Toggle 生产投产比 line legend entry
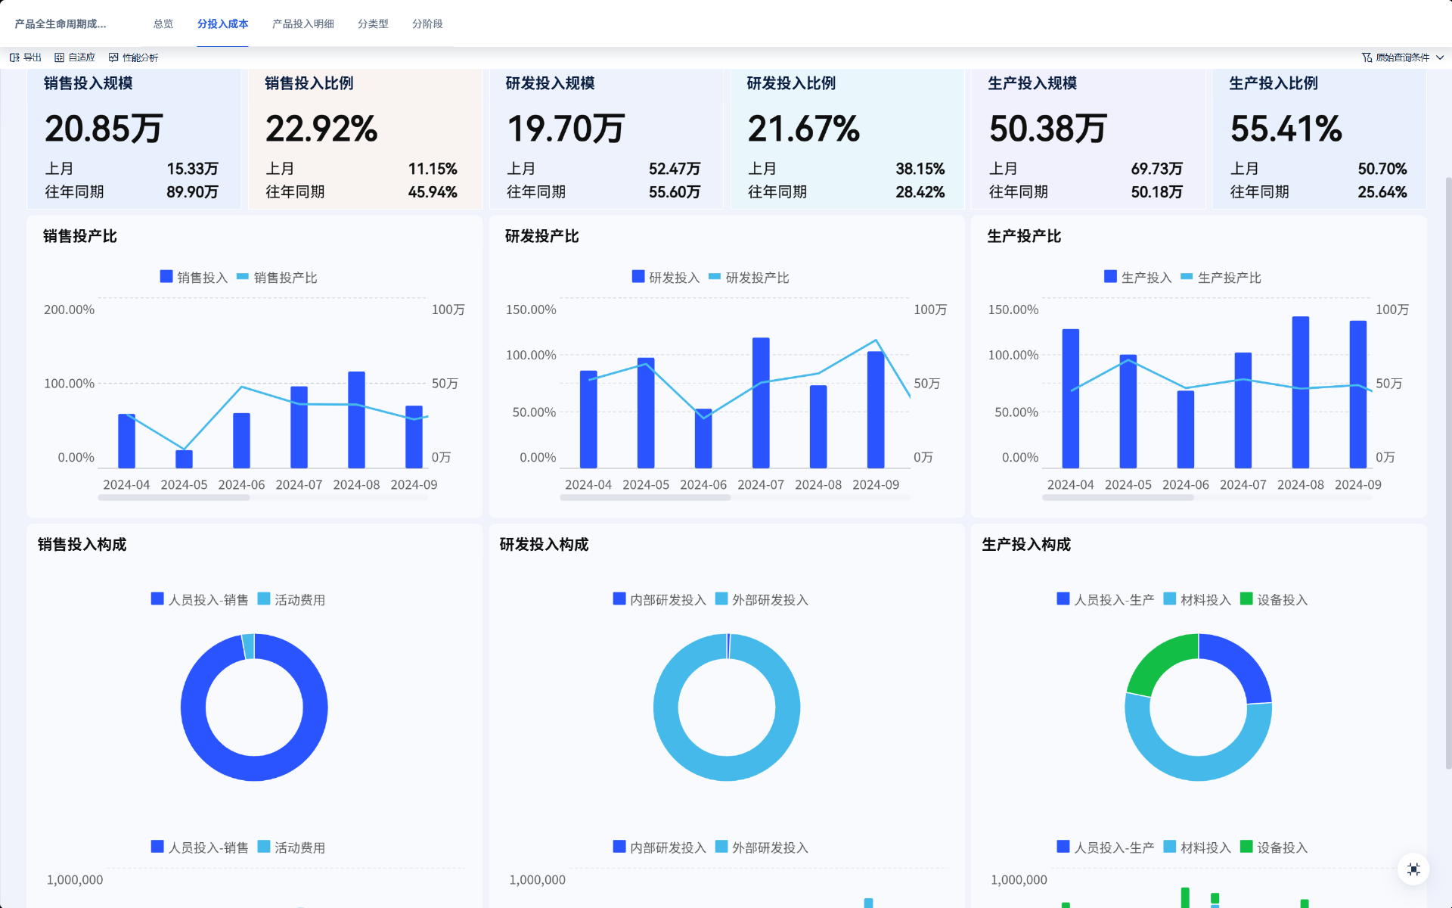Viewport: 1452px width, 908px height. 1187,277
